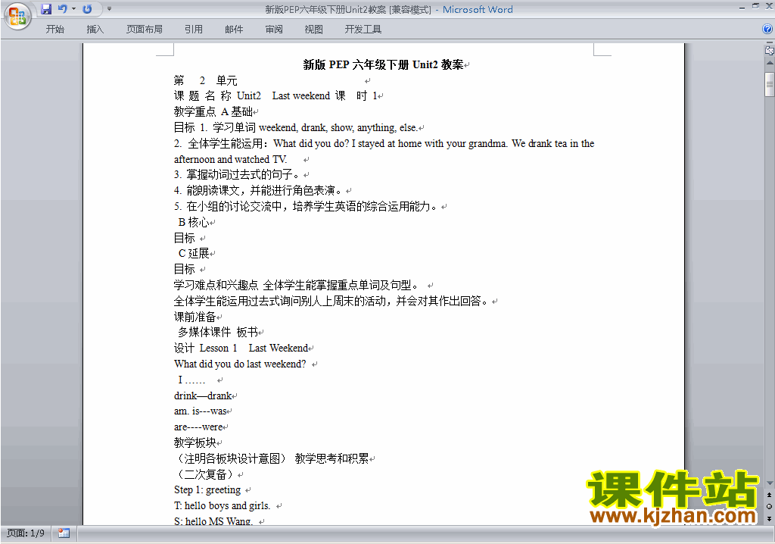Switch to the 页面布局 tab
The height and width of the screenshot is (544, 775).
click(144, 30)
